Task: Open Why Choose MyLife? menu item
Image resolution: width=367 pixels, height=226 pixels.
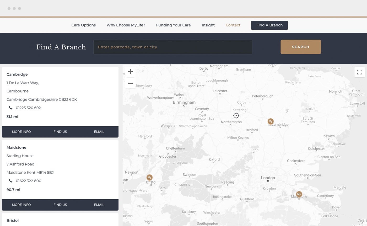Action: [x=126, y=25]
